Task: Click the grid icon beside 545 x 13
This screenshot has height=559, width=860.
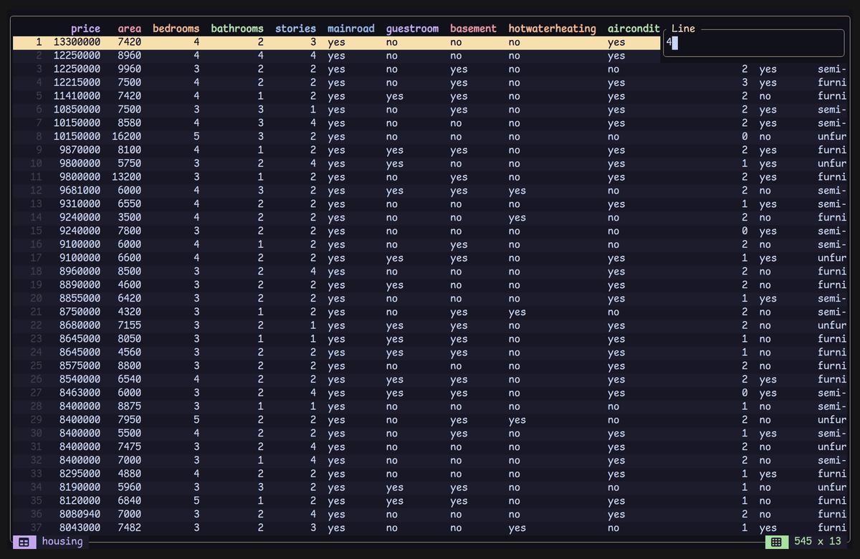Action: point(776,542)
